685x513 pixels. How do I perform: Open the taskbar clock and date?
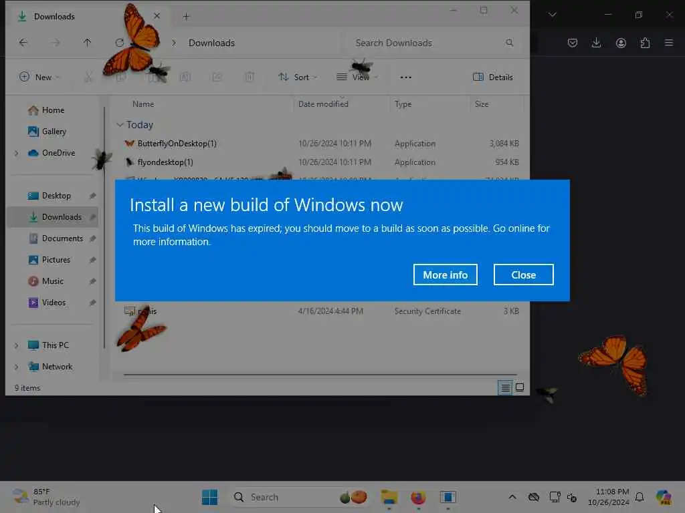609,497
